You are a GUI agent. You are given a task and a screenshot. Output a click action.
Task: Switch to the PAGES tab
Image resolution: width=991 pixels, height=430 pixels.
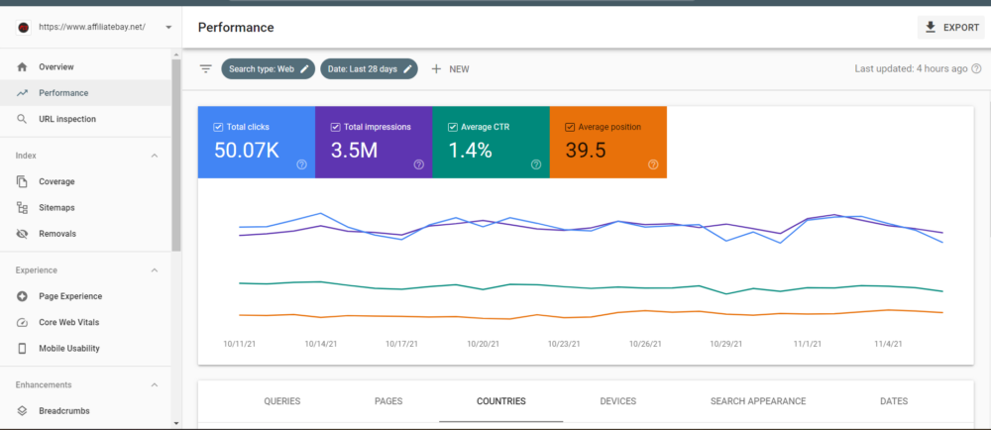coord(388,401)
